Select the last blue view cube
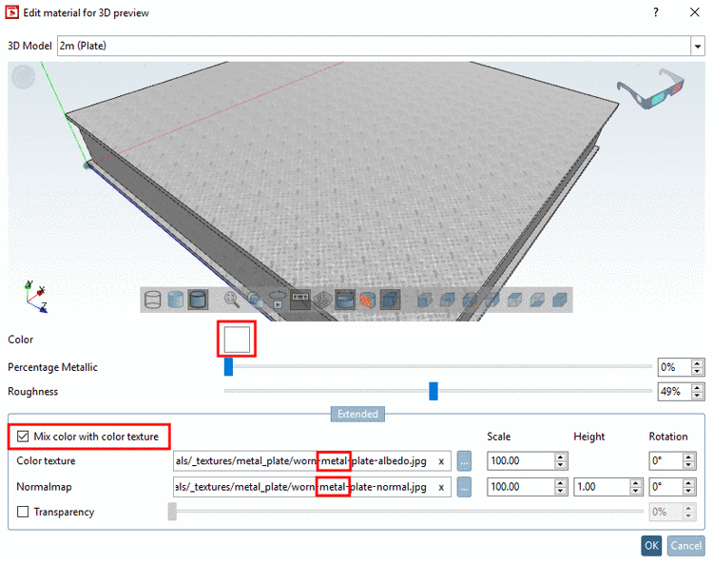713x564 pixels. tap(560, 301)
